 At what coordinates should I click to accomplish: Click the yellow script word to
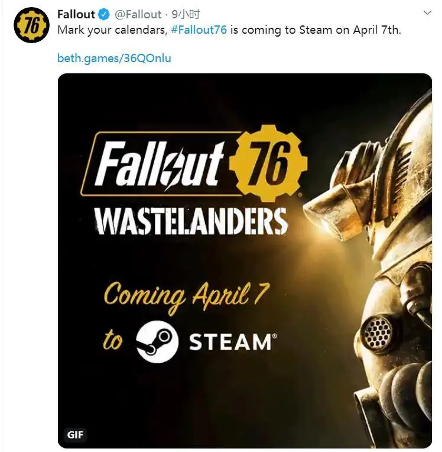point(113,340)
